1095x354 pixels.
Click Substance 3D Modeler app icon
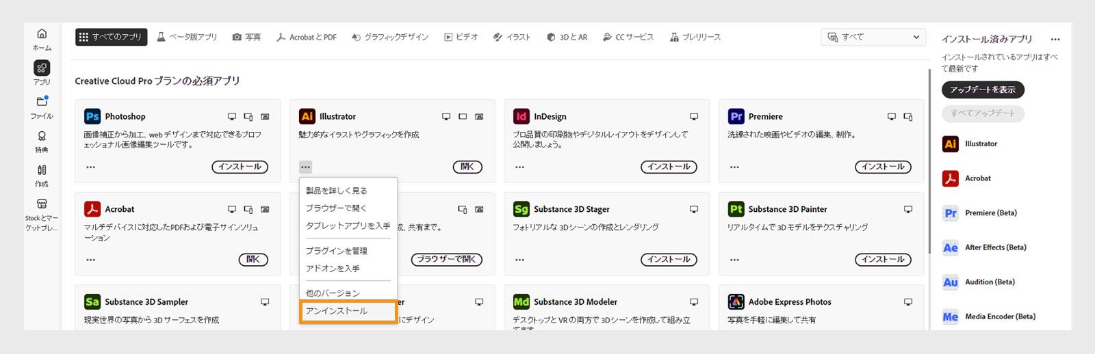tap(521, 301)
